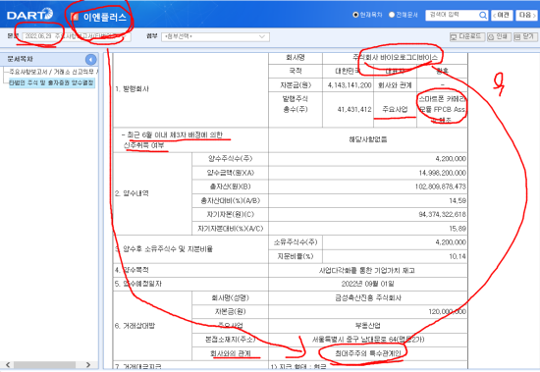Open the document date dropdown
540x372 pixels.
(x=77, y=36)
